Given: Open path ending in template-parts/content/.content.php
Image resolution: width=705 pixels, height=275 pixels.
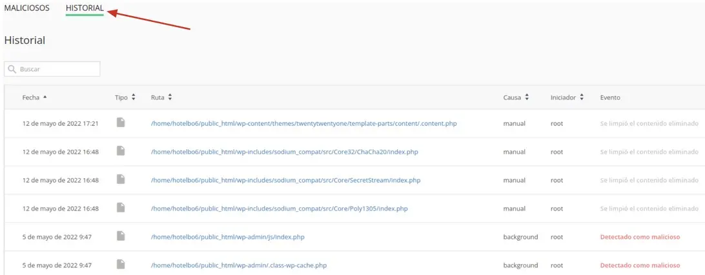Looking at the screenshot, I should pos(304,123).
